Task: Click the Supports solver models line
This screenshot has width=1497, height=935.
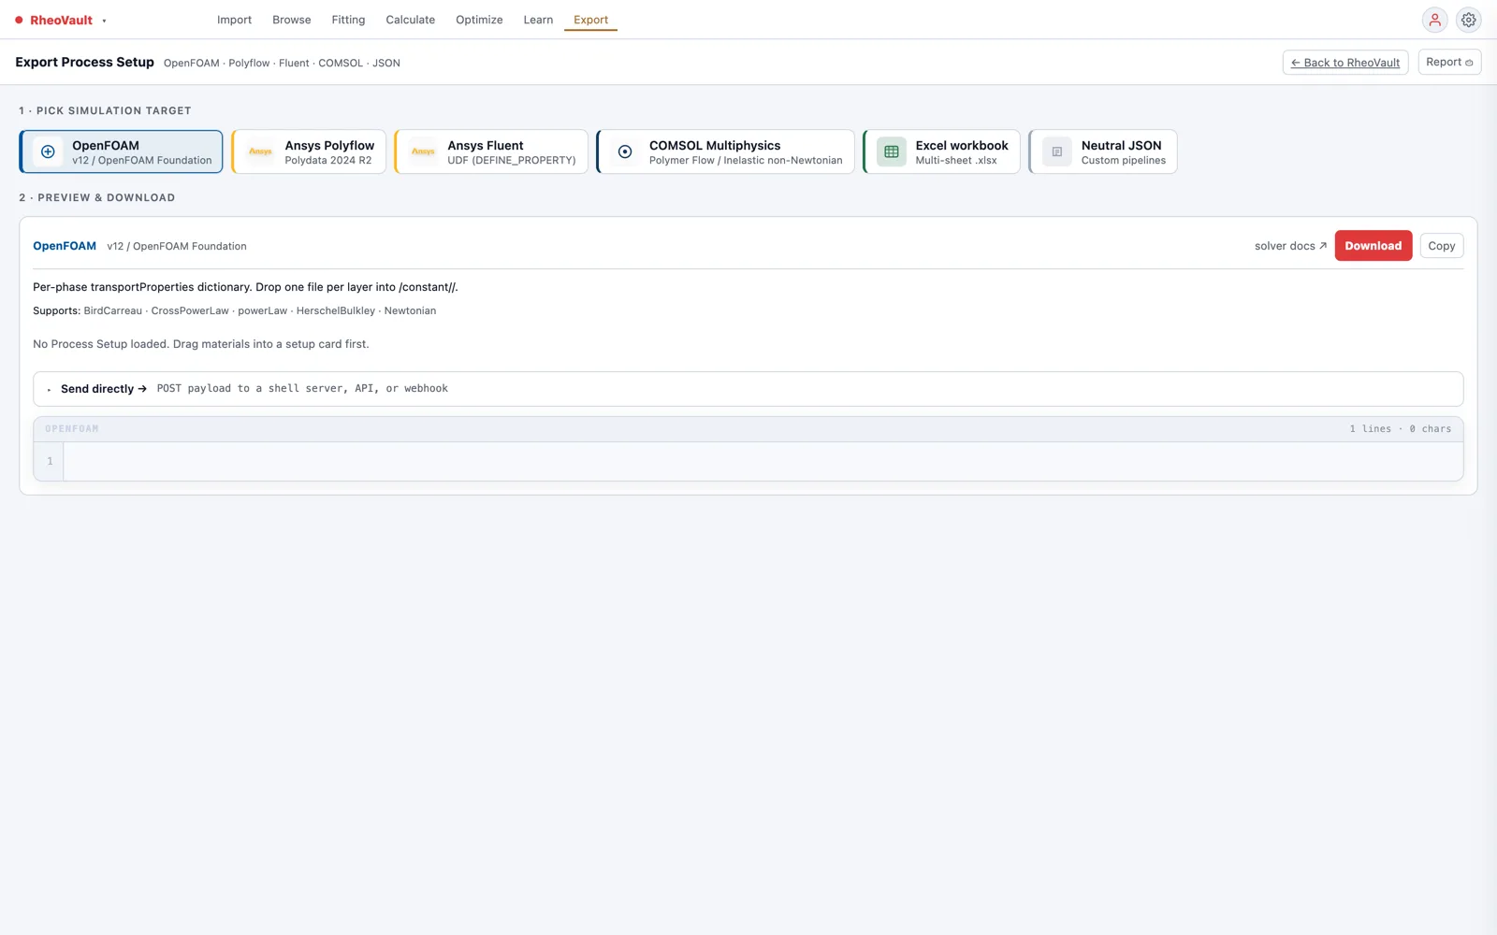Action: 234,311
